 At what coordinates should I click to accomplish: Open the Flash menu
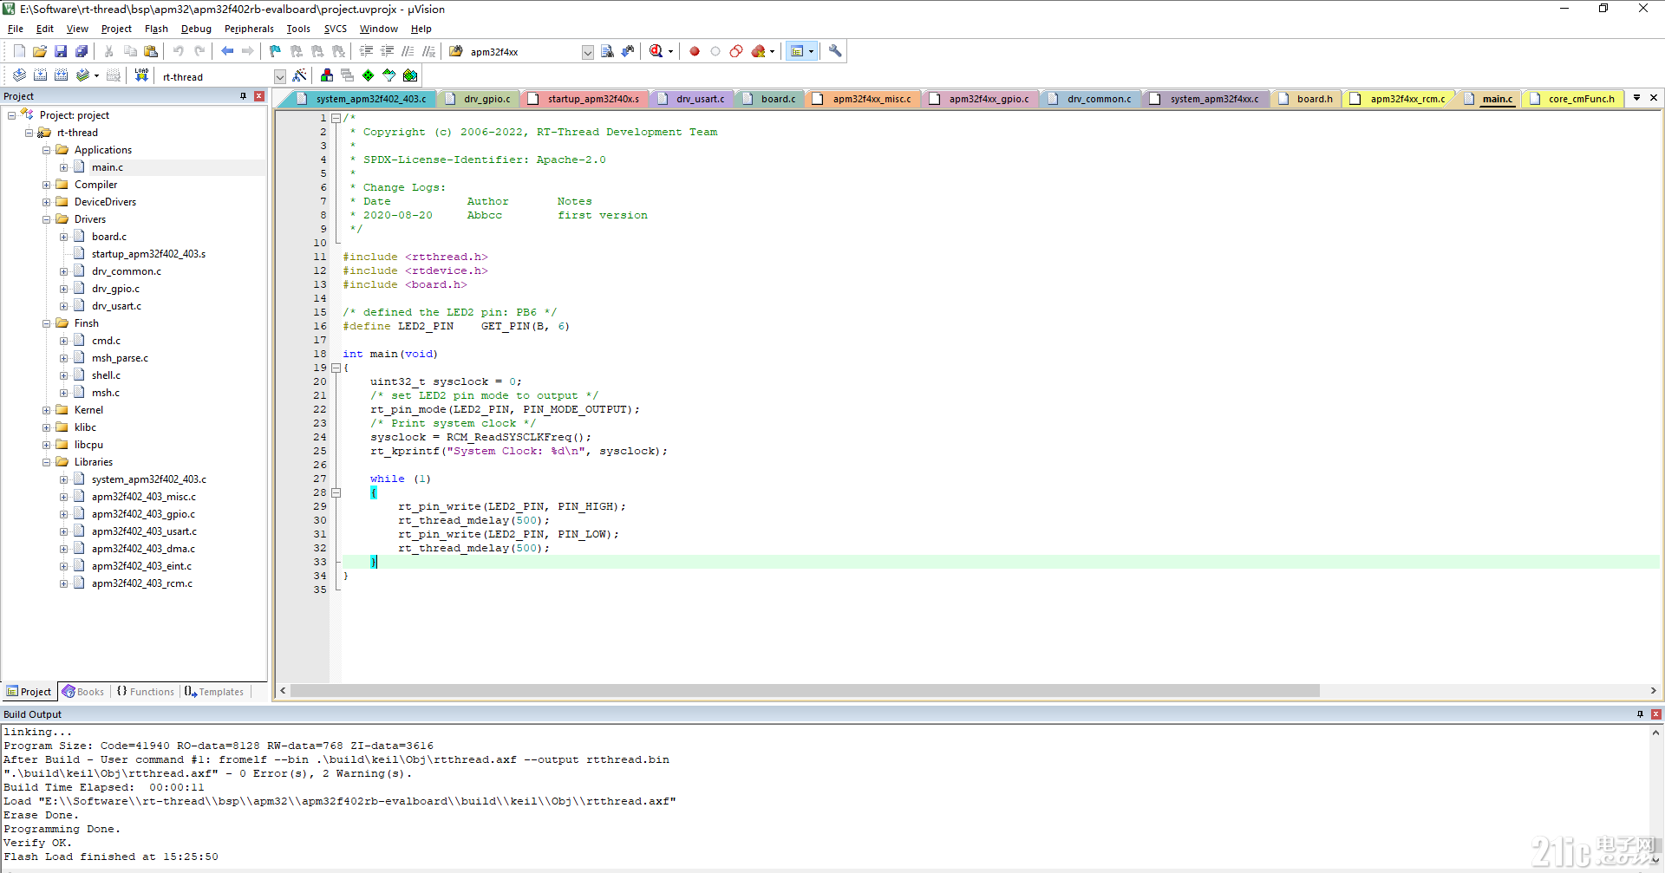[x=156, y=29]
